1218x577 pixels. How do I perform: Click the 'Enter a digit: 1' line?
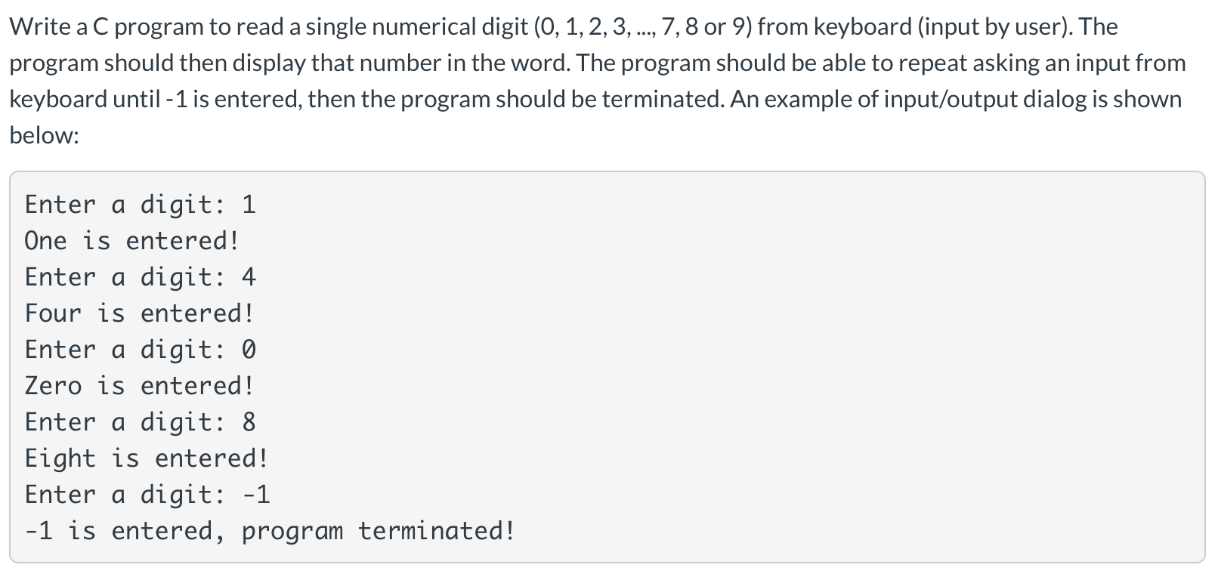pyautogui.click(x=141, y=205)
